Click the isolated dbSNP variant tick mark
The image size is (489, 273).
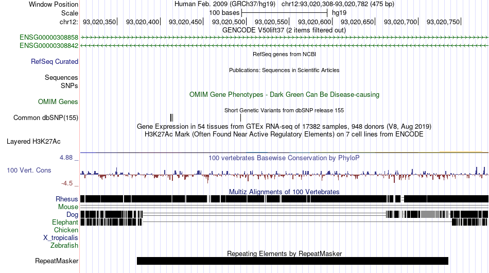click(x=241, y=117)
